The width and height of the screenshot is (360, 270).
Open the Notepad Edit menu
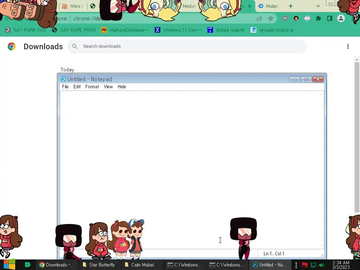click(x=77, y=86)
